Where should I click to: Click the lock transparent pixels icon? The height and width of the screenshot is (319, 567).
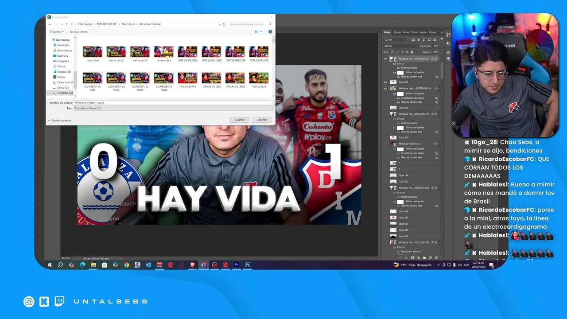tap(392, 52)
